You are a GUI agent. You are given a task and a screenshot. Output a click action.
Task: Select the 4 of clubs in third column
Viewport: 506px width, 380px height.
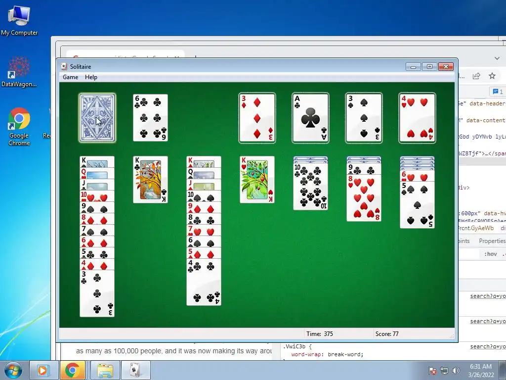point(204,282)
